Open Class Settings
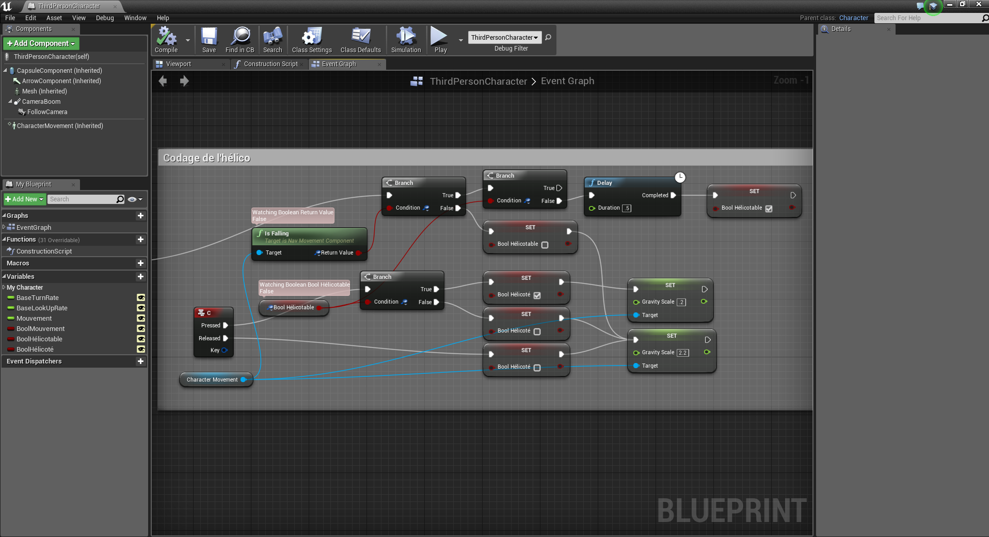 [312, 40]
